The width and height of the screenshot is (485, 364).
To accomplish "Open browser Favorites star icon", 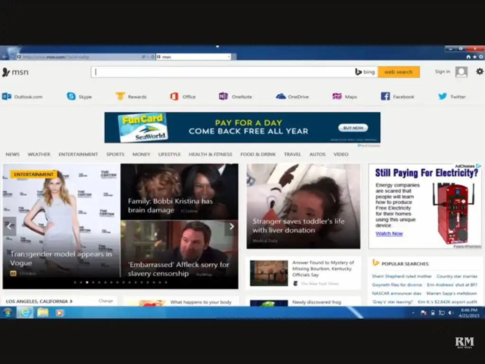I will tap(475, 57).
